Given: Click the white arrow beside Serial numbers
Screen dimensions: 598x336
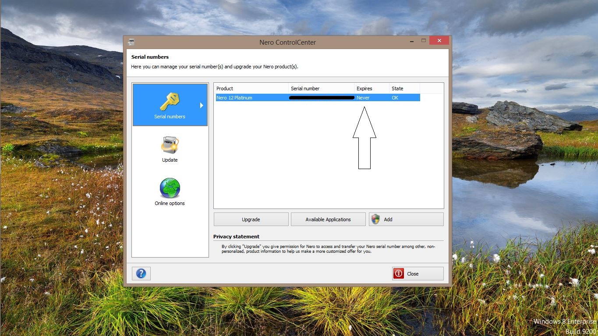Looking at the screenshot, I should tap(202, 105).
